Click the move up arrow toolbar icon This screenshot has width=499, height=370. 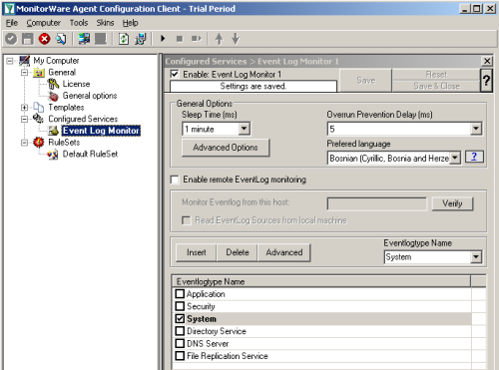(219, 39)
